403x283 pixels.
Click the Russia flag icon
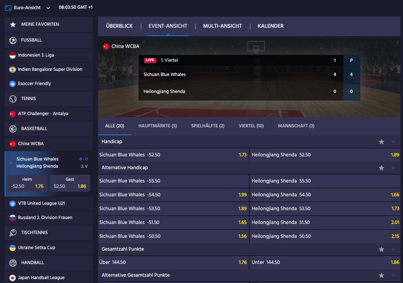pyautogui.click(x=12, y=218)
